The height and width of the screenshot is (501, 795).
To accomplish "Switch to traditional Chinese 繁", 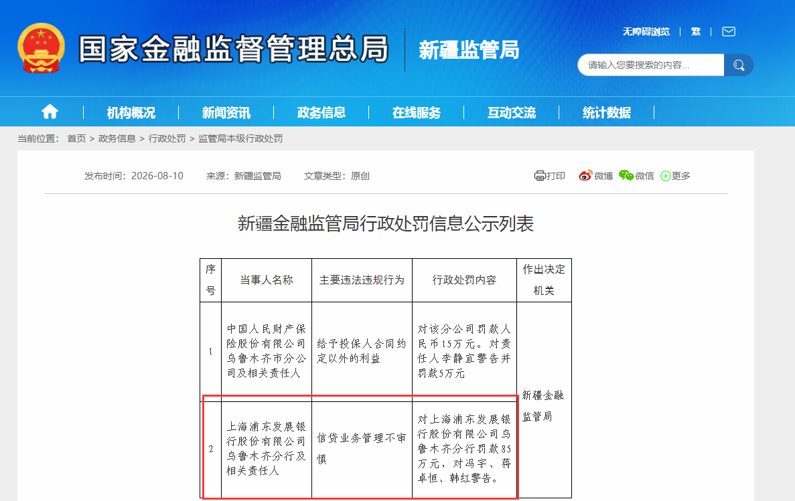I will [696, 31].
